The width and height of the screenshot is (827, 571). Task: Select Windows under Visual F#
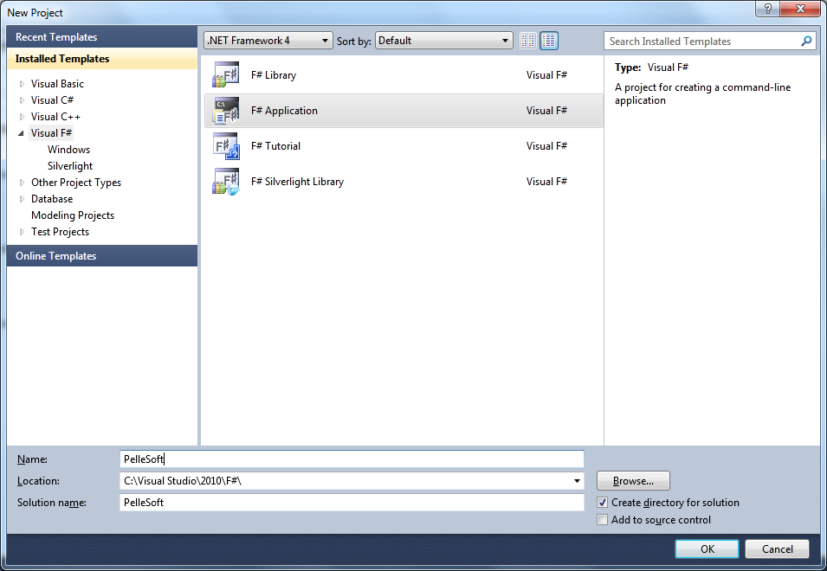(x=68, y=150)
